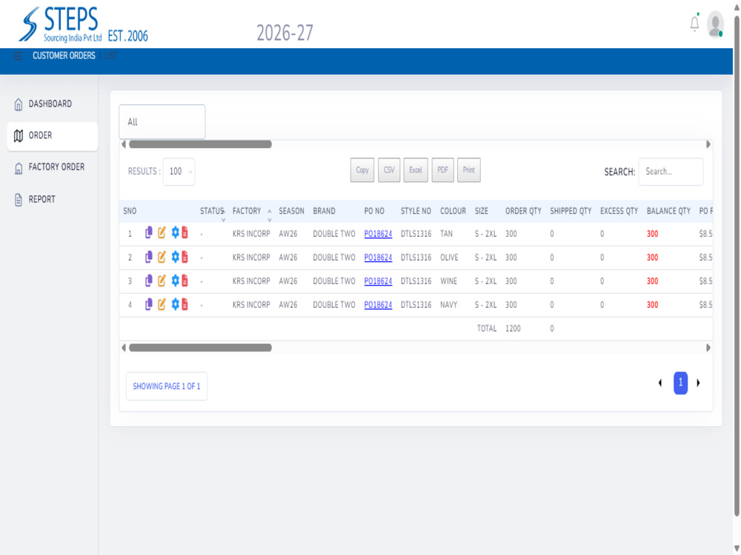Click the Showing Page 1 of 1 label
The height and width of the screenshot is (555, 741).
point(166,386)
